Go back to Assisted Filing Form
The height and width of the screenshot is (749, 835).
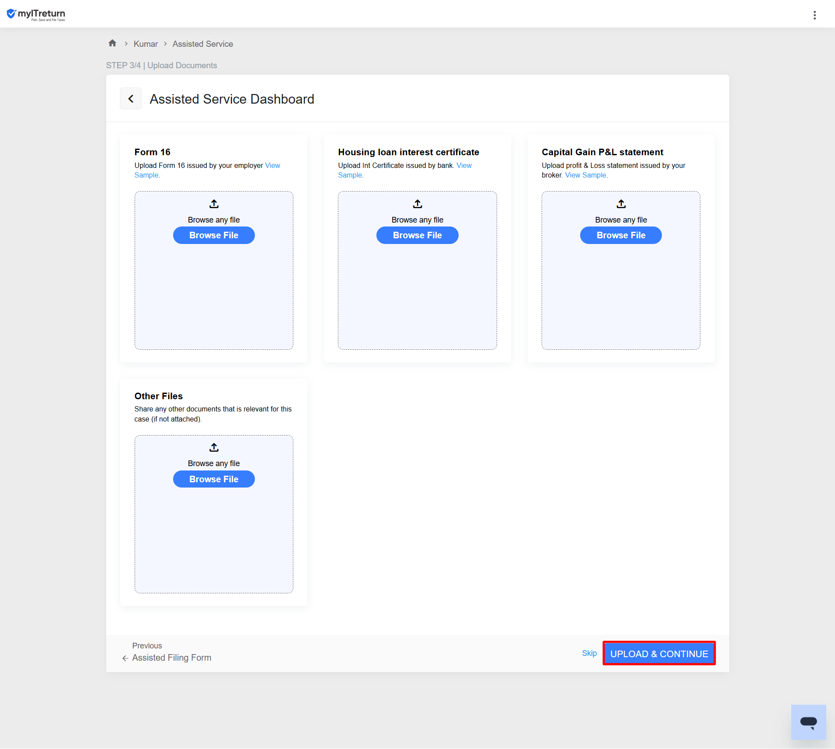tap(172, 658)
